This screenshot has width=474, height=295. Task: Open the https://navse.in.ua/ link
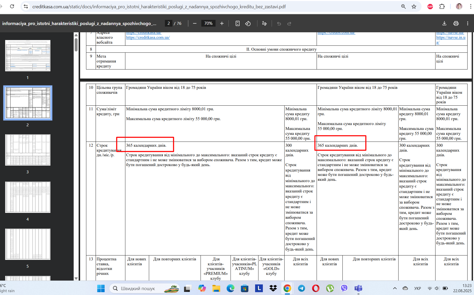451,40
